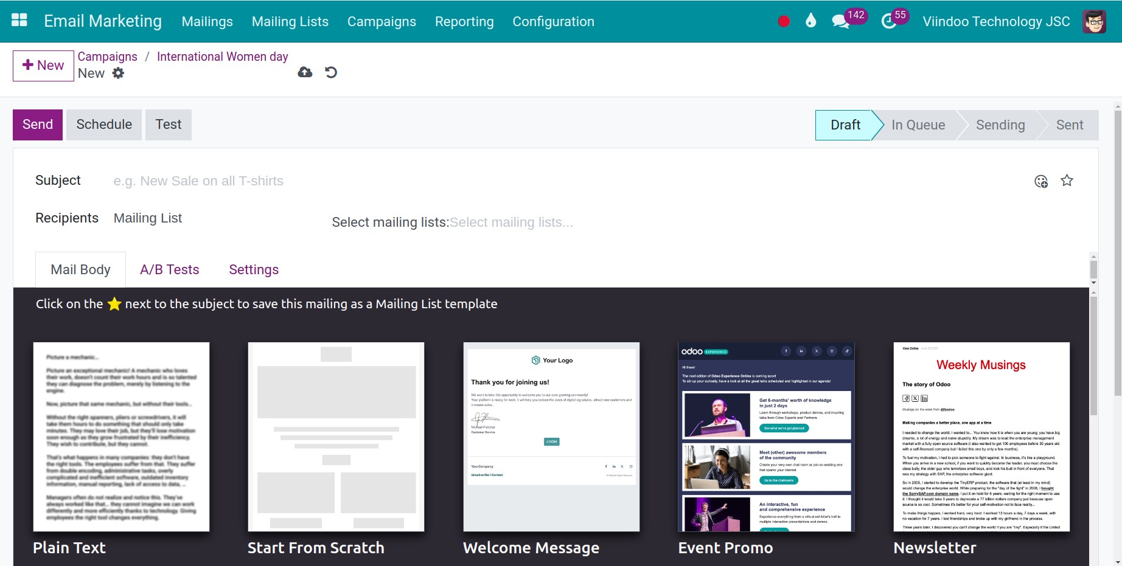Viewport: 1122px width, 566px height.
Task: Discard changes with the undo arrow icon
Action: point(331,72)
